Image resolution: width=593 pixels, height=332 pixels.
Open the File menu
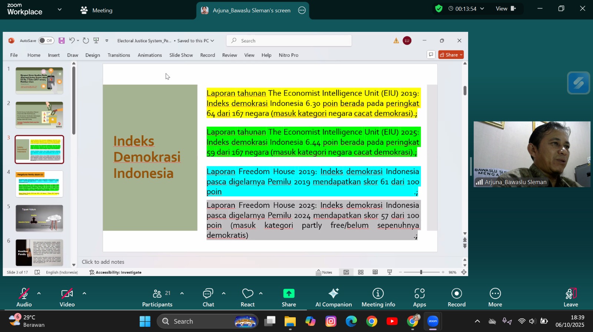click(14, 55)
